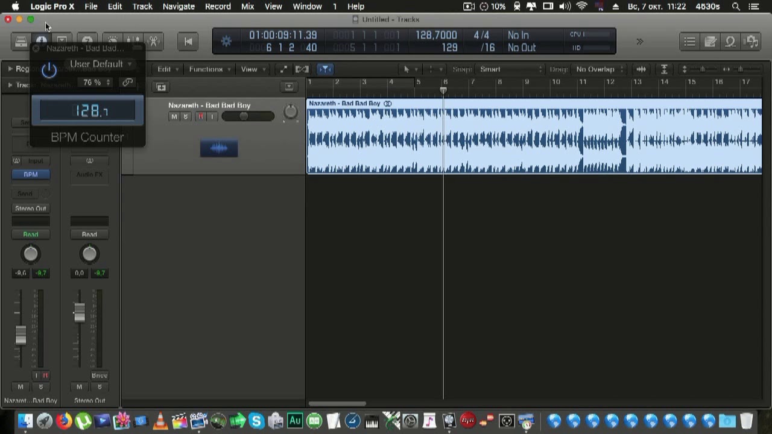This screenshot has width=772, height=434.
Task: Open the Library button in control bar
Action: [21, 42]
